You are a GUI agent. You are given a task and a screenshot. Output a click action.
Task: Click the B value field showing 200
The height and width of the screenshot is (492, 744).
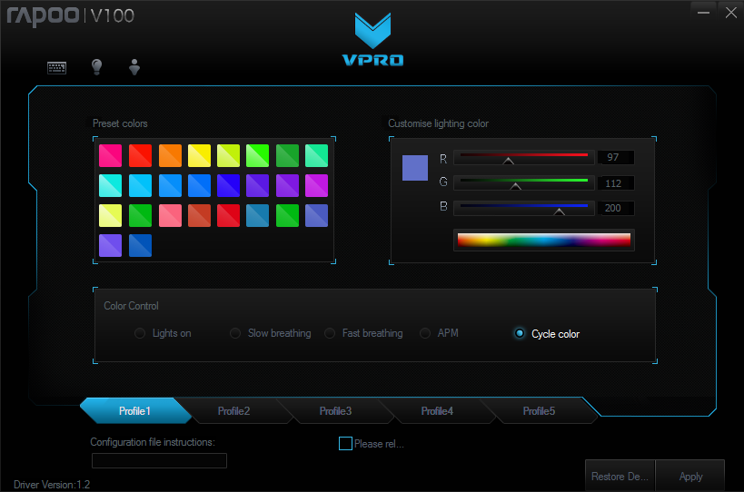615,208
